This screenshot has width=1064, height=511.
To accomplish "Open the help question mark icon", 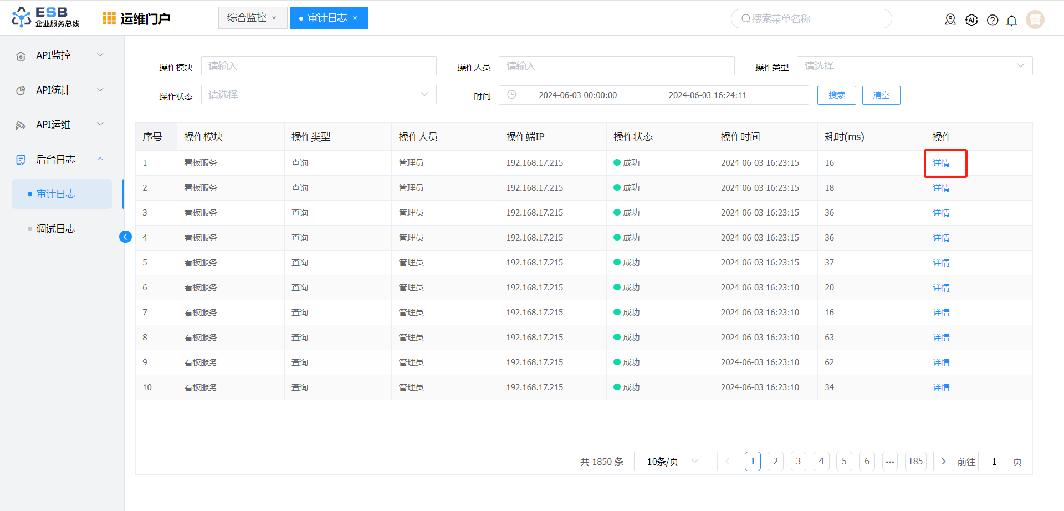I will [x=993, y=21].
